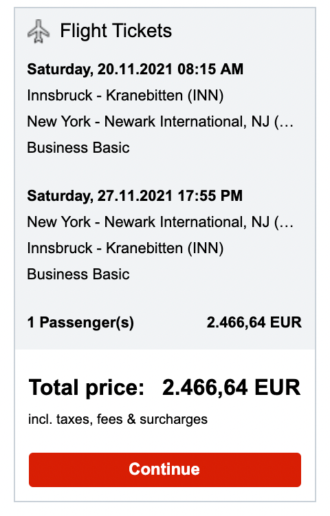Click return date Saturday, 27.11.2021 17:55 PM
Image resolution: width=330 pixels, height=516 pixels.
click(x=135, y=196)
